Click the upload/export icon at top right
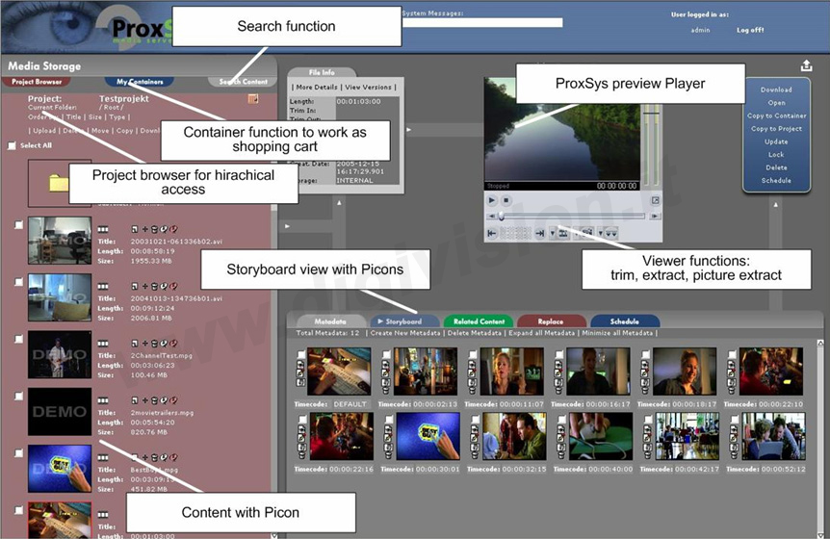 [806, 65]
